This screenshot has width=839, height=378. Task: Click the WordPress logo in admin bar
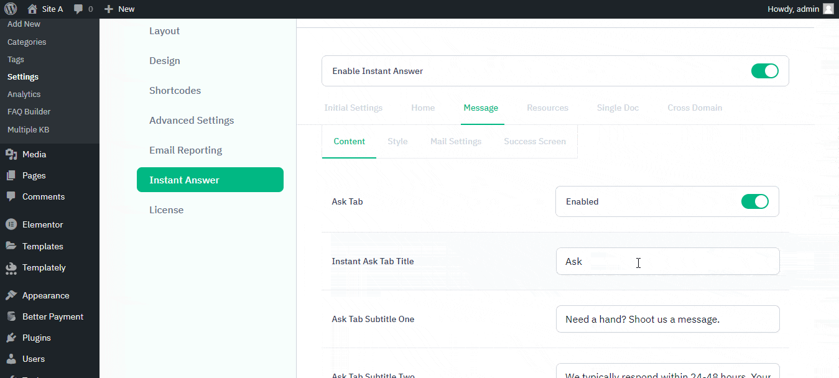(10, 9)
